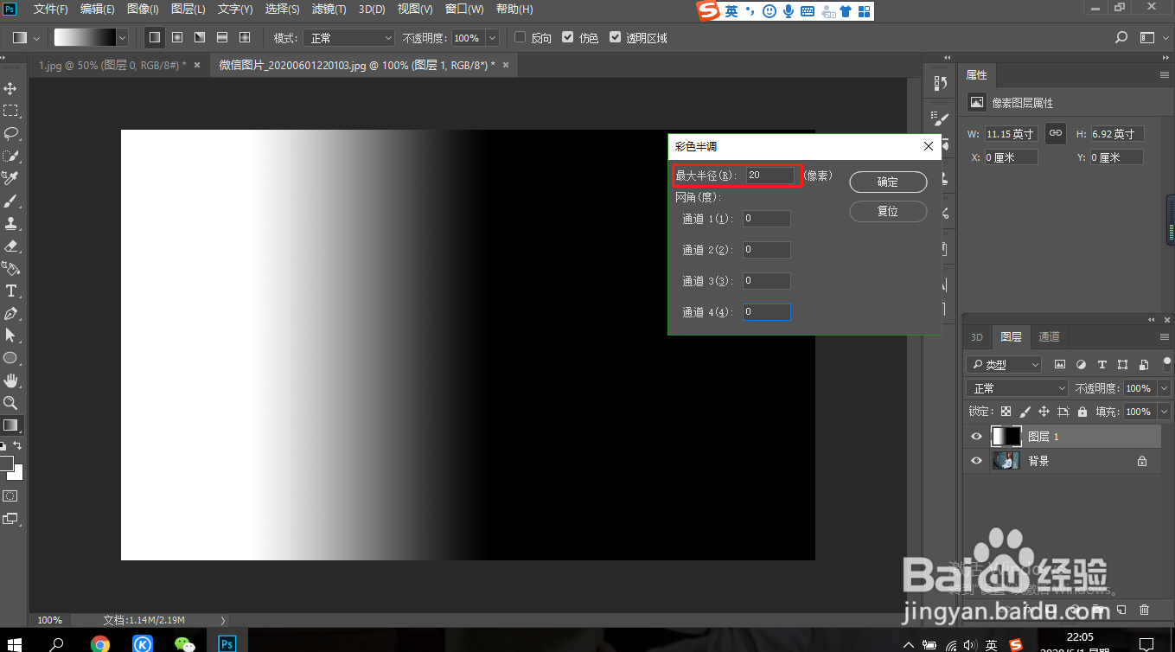The height and width of the screenshot is (652, 1175).
Task: Select the Horizontal Type tool
Action: (11, 291)
